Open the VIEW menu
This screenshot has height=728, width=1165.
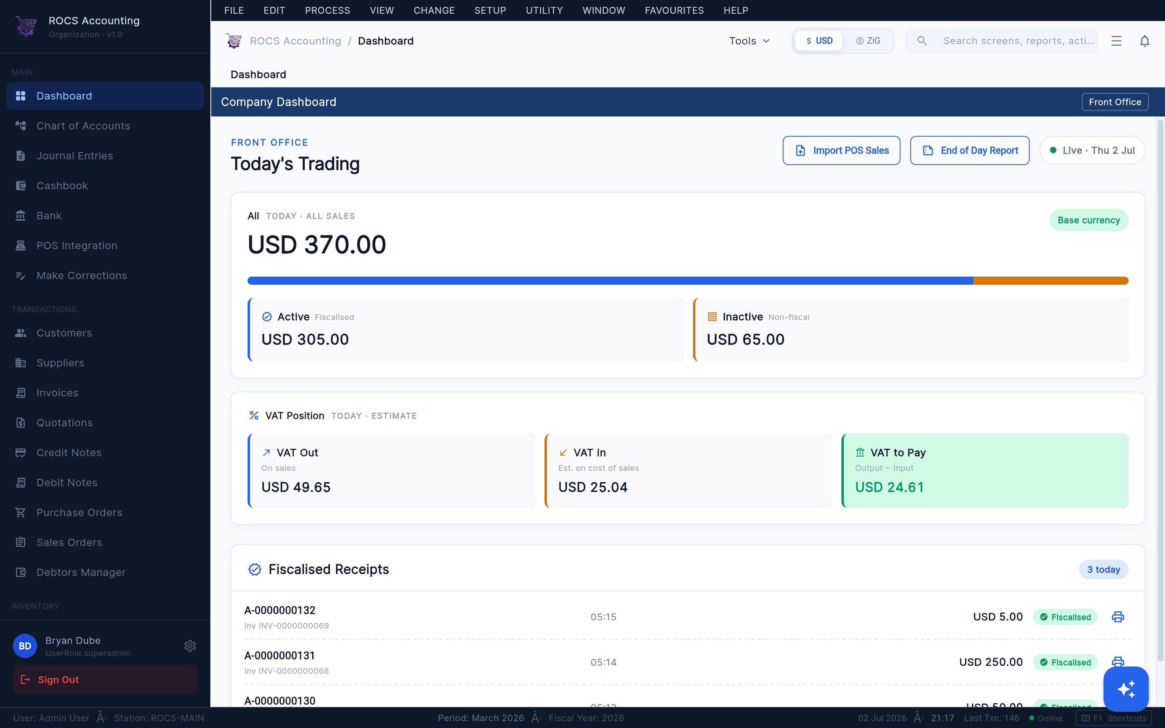point(382,11)
